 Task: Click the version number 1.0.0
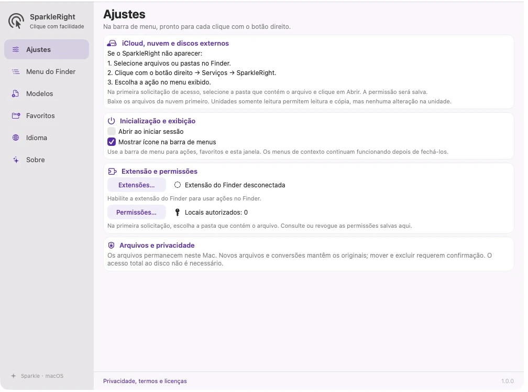click(x=508, y=381)
